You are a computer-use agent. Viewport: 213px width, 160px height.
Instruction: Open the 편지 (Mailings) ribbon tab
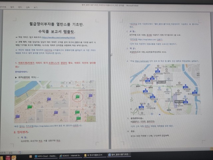[x=20, y=7]
